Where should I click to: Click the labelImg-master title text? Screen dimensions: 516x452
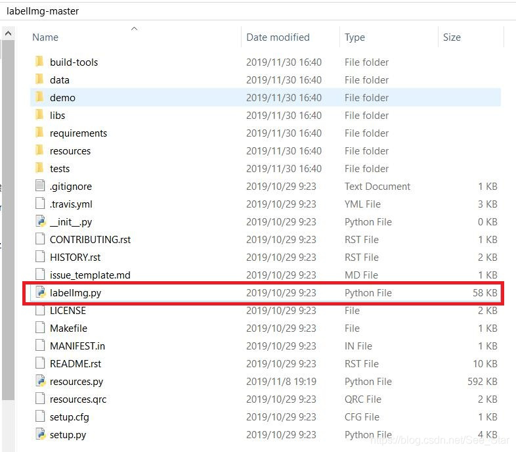click(x=43, y=11)
